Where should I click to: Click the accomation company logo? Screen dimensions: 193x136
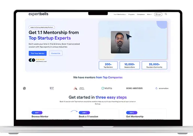click(162, 88)
